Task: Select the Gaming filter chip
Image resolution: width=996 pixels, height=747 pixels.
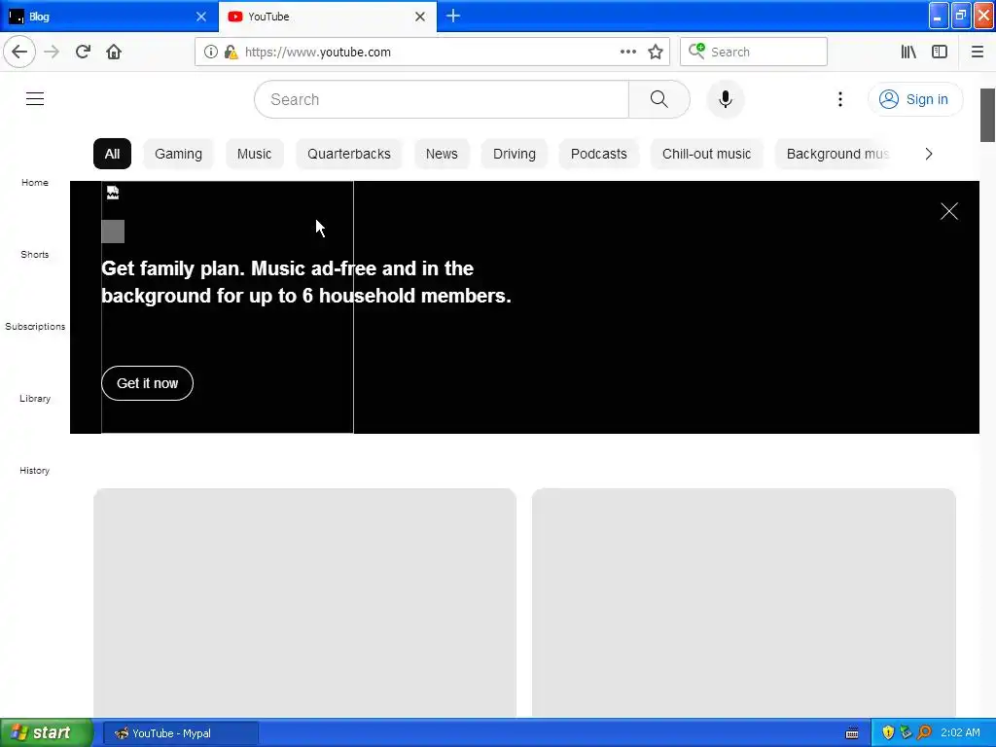Action: point(179,154)
